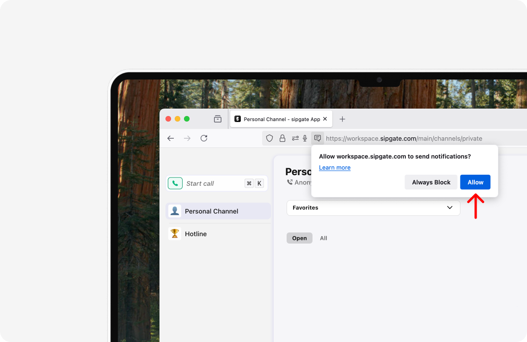The height and width of the screenshot is (342, 527).
Task: Close the Personal Channel - sipgate App tab
Action: (325, 119)
